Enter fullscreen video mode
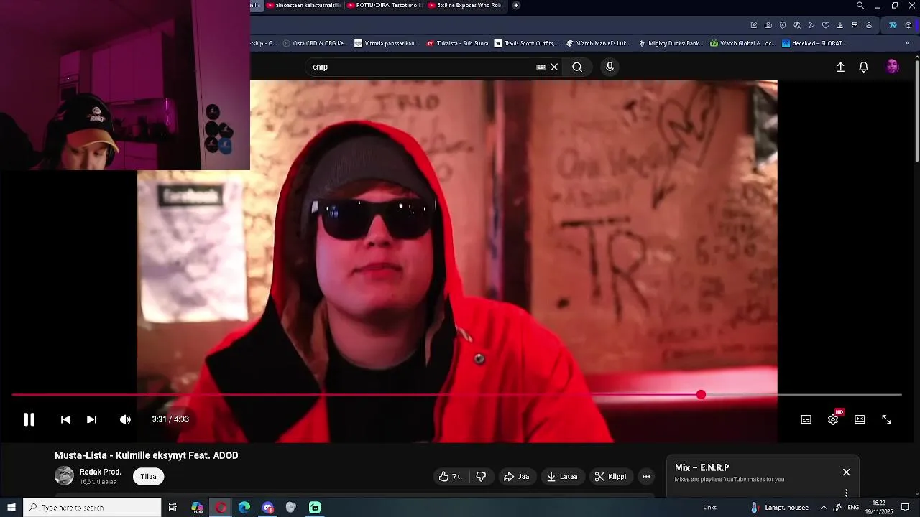This screenshot has width=920, height=517. pyautogui.click(x=887, y=419)
